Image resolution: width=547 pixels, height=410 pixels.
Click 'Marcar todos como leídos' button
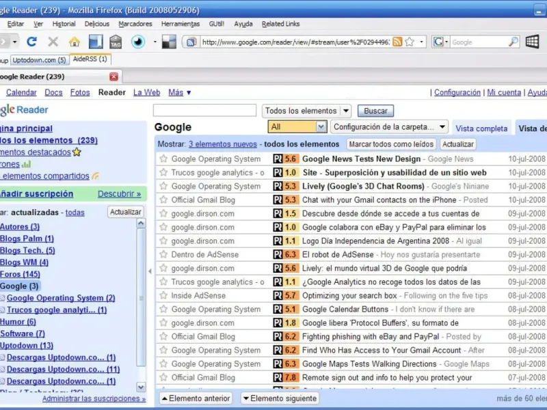point(390,144)
